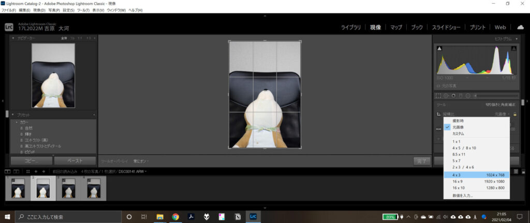
Task: Collapse the left panel group arrow
Action: pos(3,101)
